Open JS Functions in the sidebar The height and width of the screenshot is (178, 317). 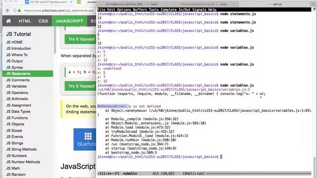[x=17, y=118]
